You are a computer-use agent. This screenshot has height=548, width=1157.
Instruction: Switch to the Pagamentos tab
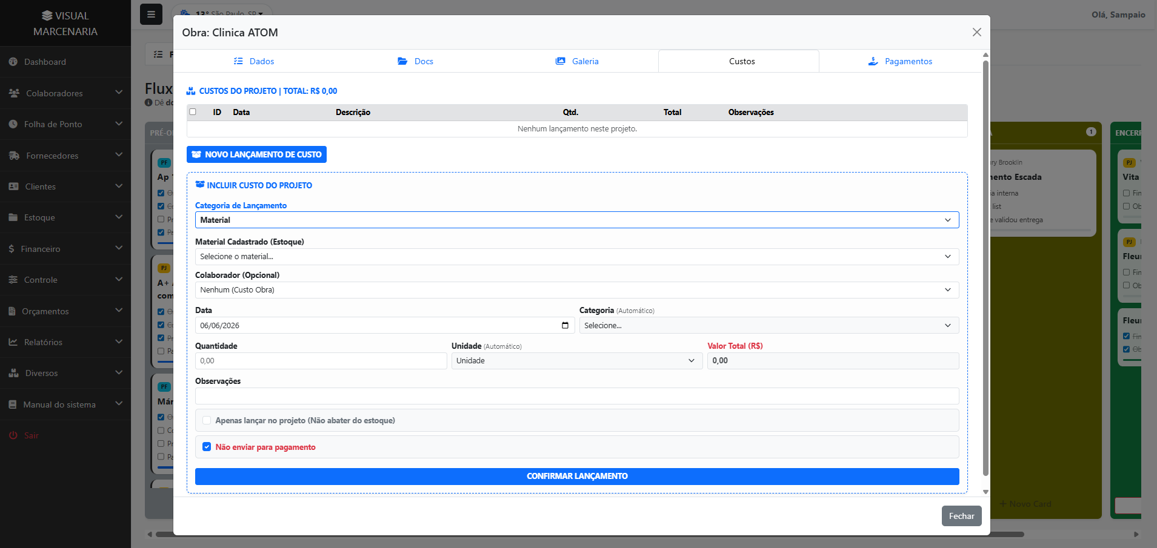[900, 61]
